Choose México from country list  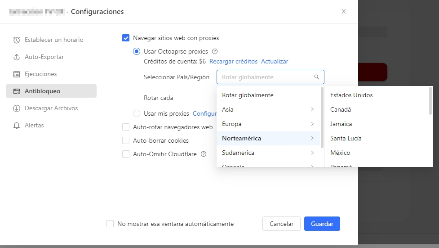point(377,153)
